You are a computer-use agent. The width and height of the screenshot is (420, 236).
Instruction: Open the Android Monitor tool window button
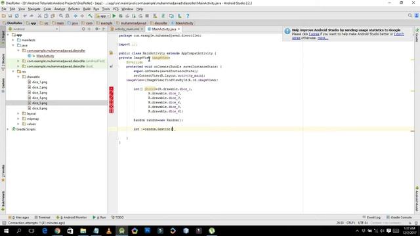(72, 217)
